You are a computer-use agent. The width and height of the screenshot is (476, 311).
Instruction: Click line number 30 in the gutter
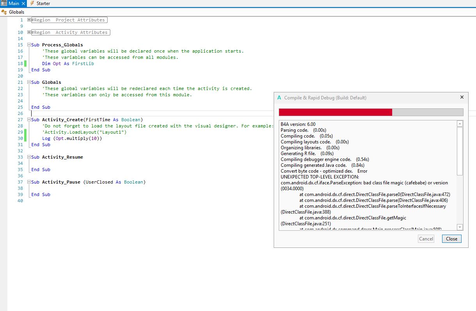[20, 138]
